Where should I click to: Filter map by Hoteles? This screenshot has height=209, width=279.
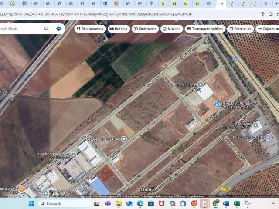118,29
